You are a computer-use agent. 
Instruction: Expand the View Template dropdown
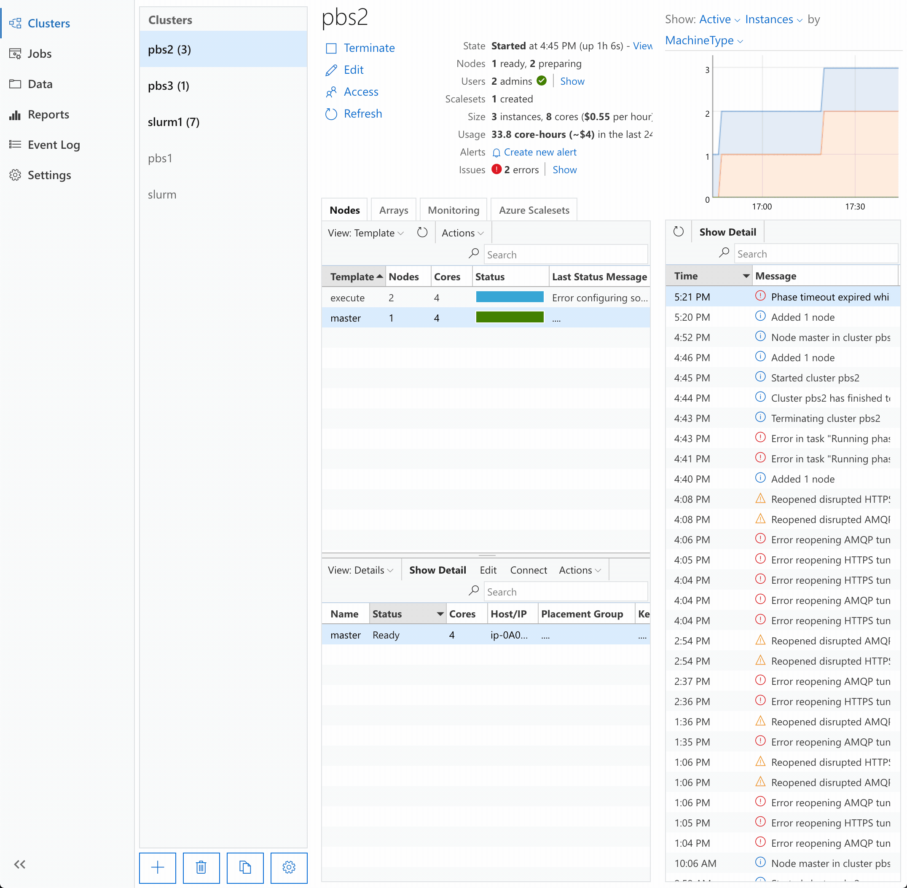(365, 233)
